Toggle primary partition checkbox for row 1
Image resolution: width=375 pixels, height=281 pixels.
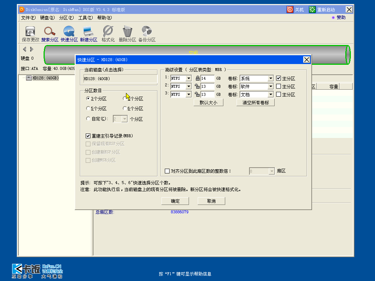[x=278, y=78]
